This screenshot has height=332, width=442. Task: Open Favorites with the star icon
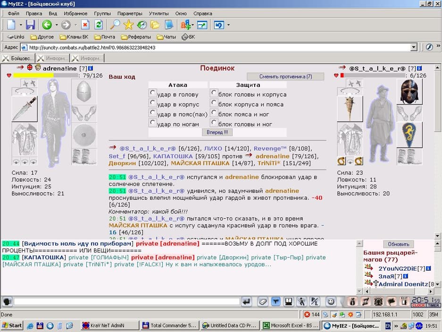click(128, 25)
